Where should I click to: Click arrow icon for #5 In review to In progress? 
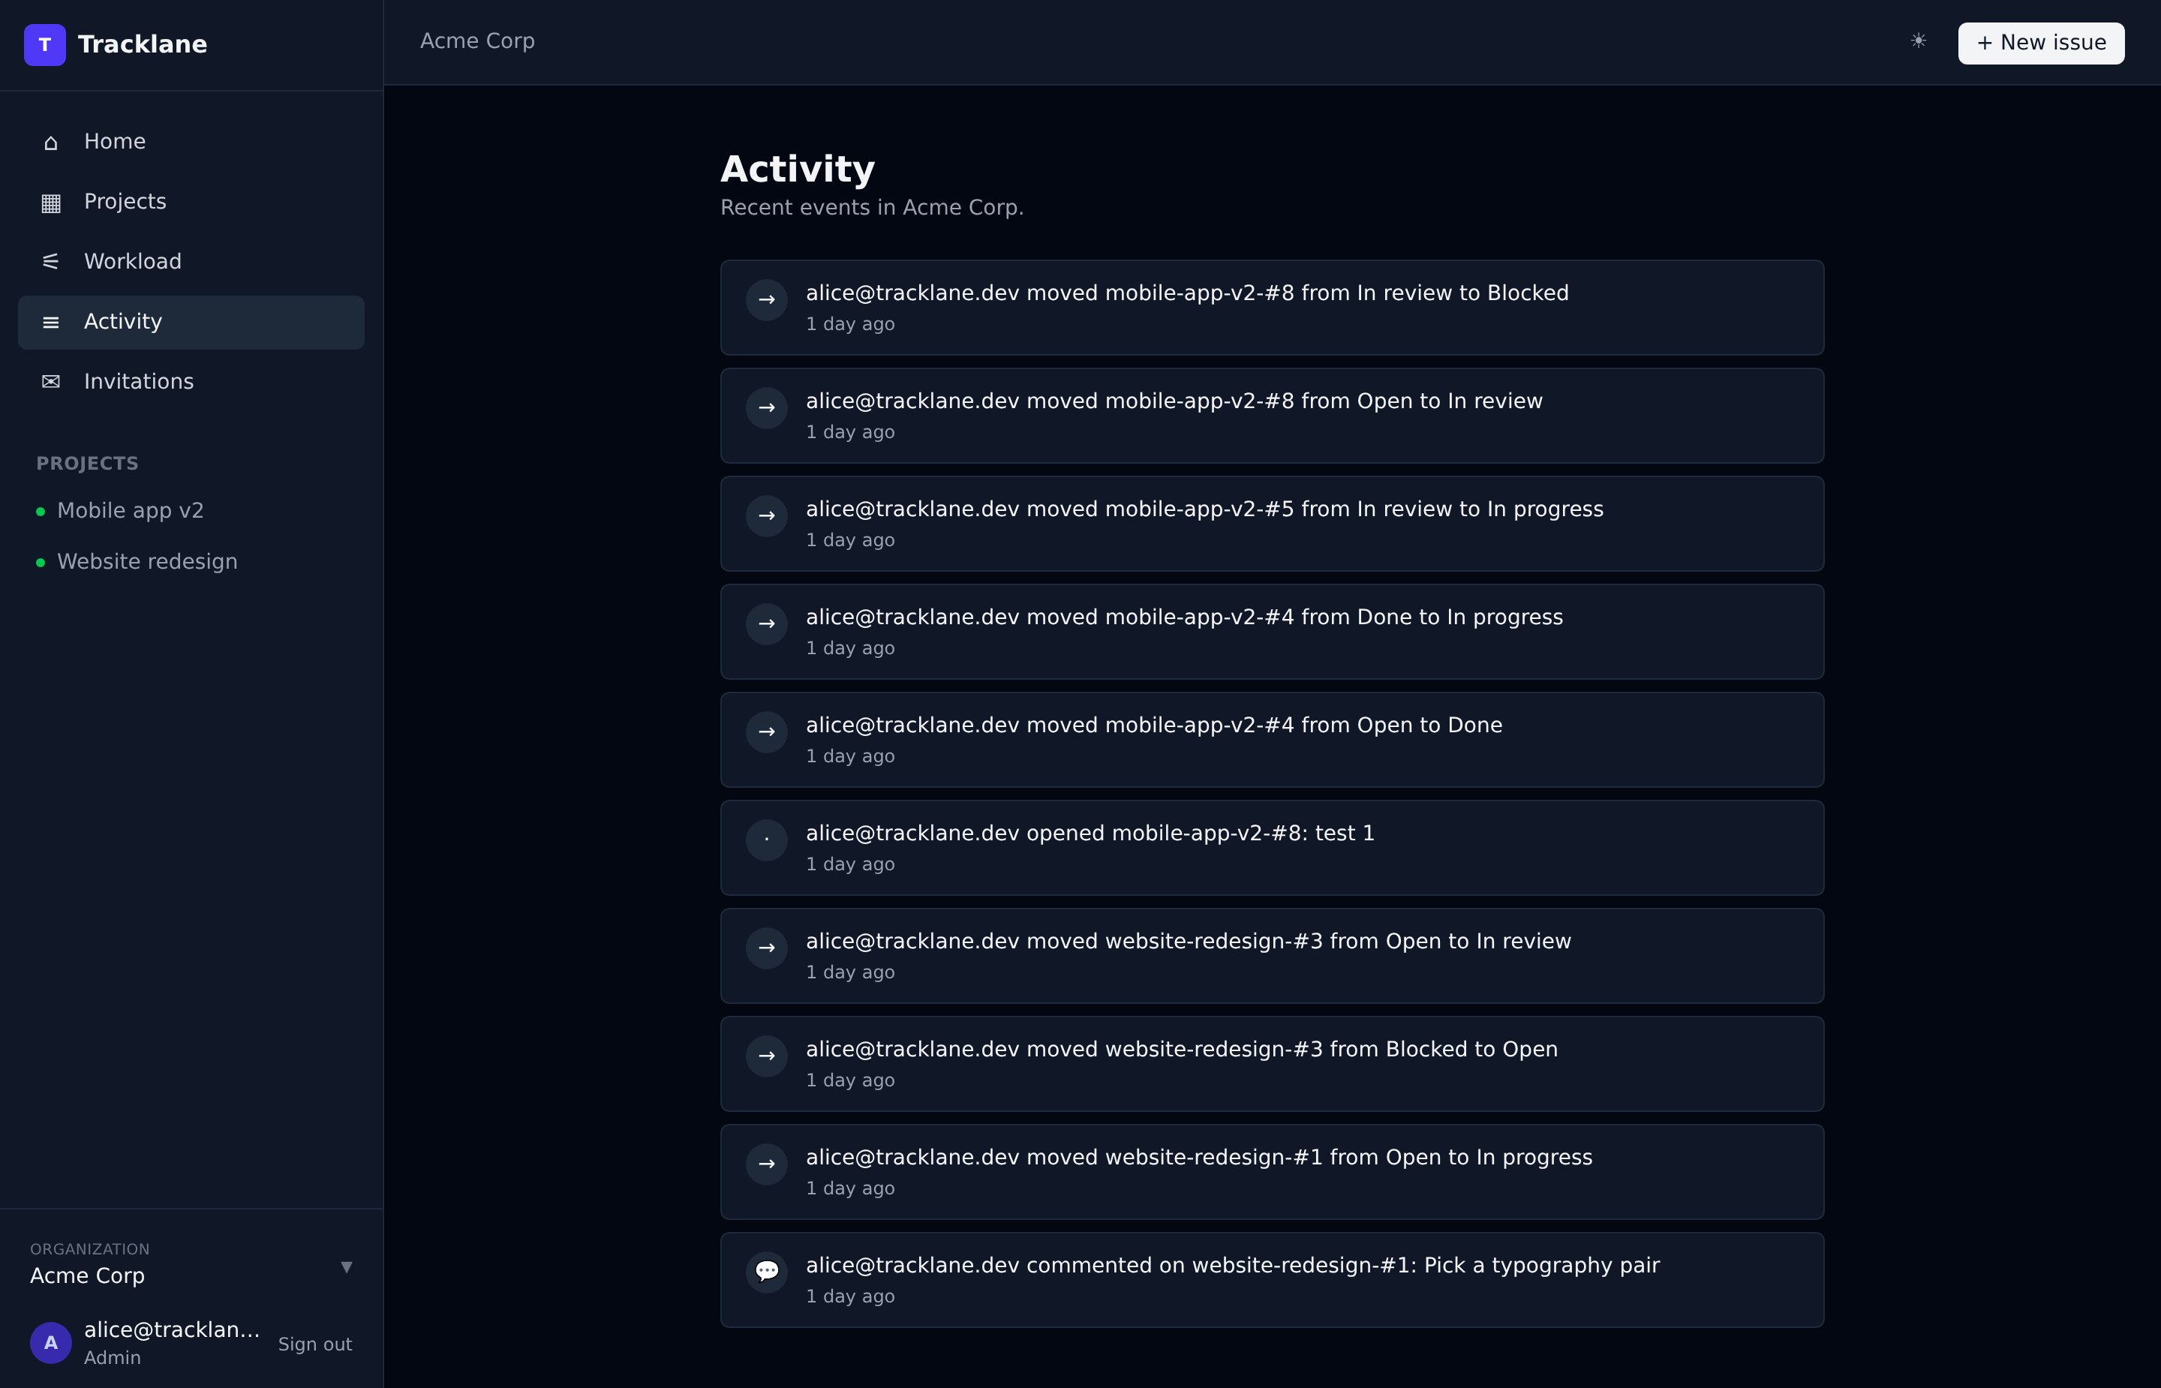point(767,516)
